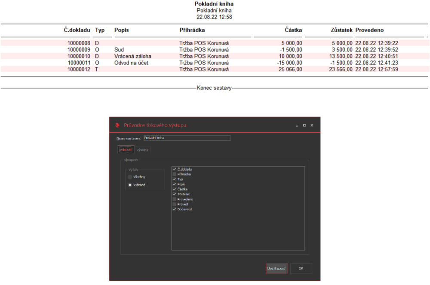Select document number 10000009
430x285 pixels.
coord(79,49)
